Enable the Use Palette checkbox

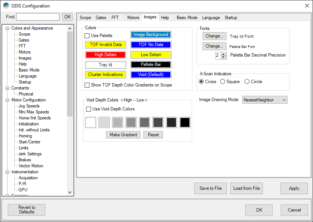[x=87, y=36]
